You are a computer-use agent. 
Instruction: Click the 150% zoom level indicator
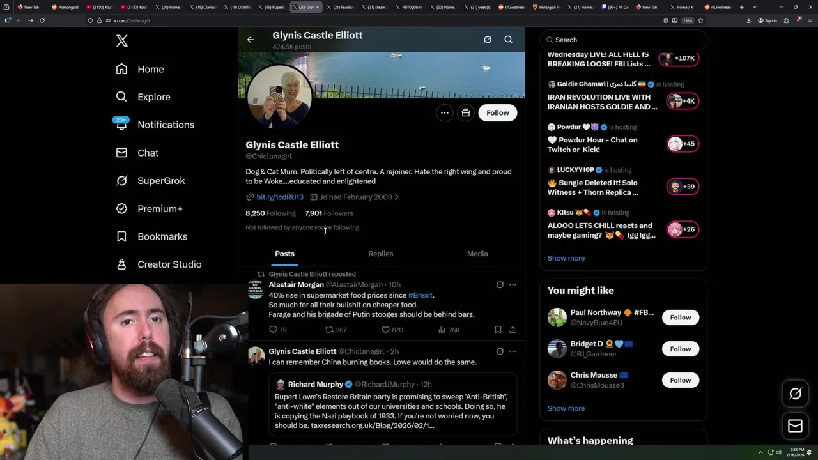[x=688, y=20]
